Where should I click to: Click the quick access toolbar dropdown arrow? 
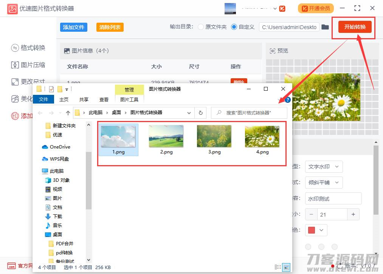pyautogui.click(x=67, y=90)
